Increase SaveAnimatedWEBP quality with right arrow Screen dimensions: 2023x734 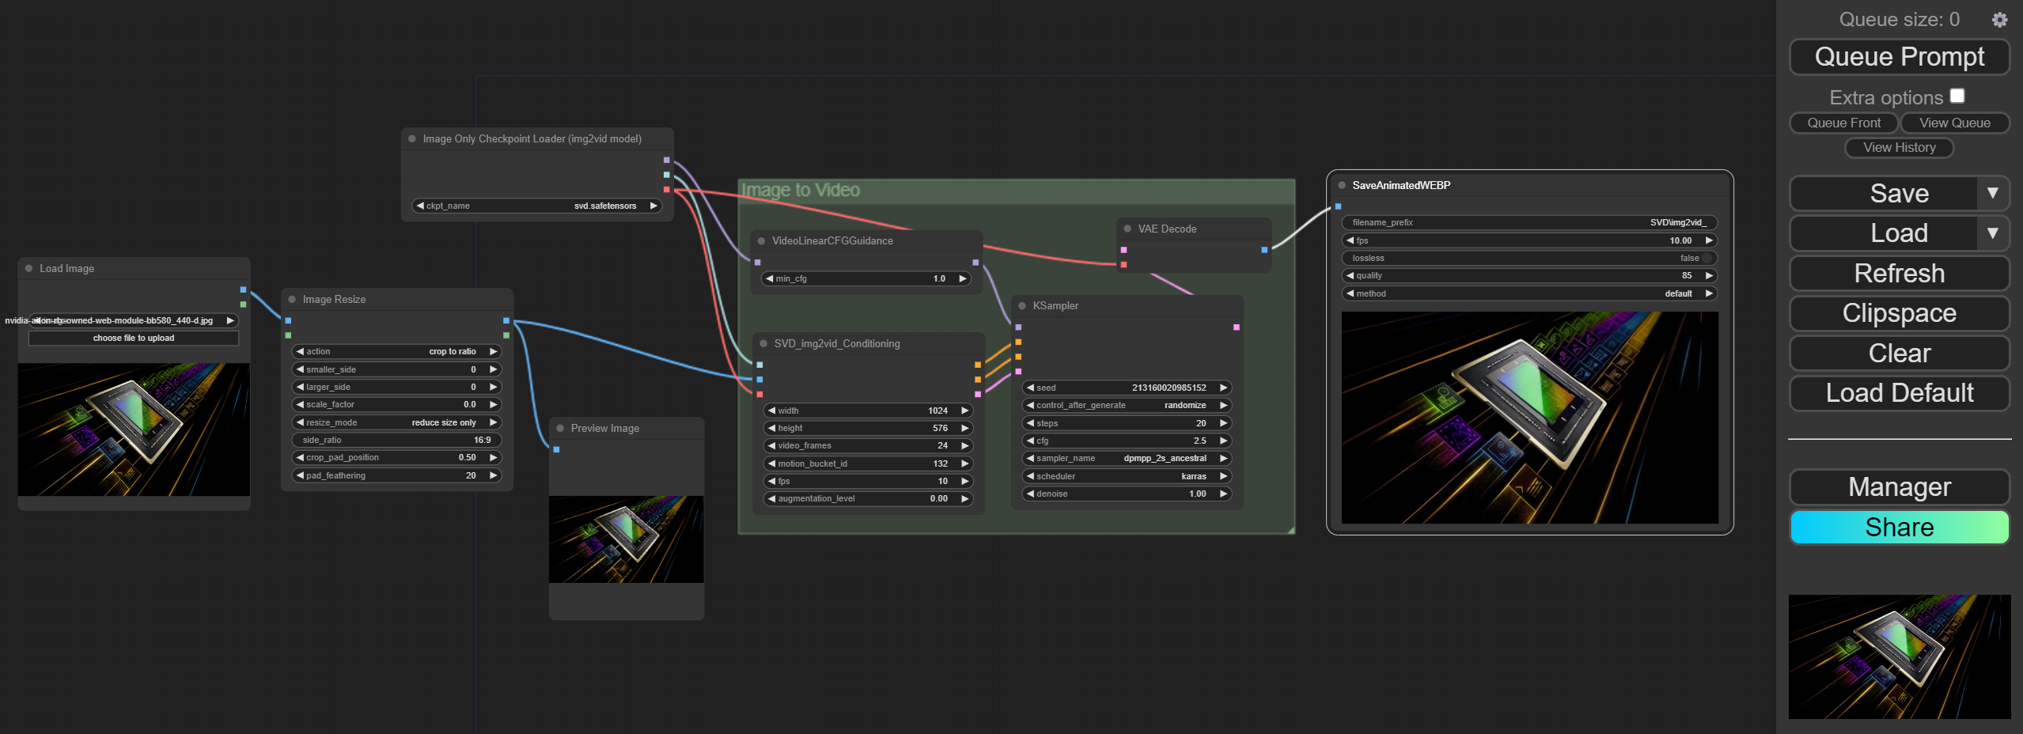coord(1709,275)
